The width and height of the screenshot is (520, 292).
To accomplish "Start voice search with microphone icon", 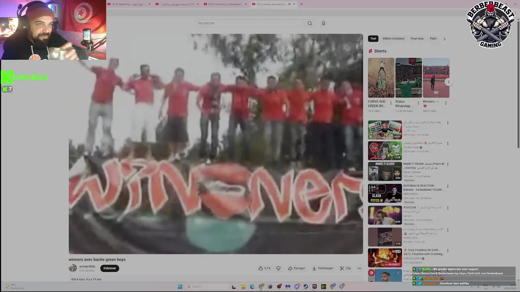I will tap(323, 23).
